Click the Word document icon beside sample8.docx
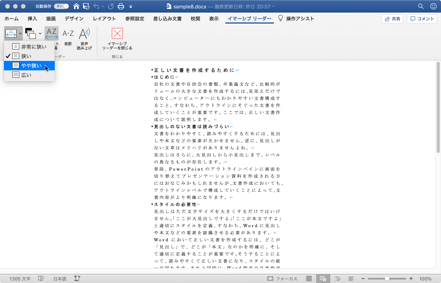The image size is (441, 283). pos(169,6)
